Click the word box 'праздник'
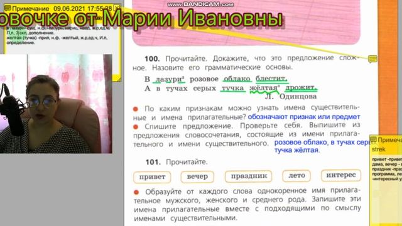Image resolution: width=402 pixels, height=226 pixels. 249,176
